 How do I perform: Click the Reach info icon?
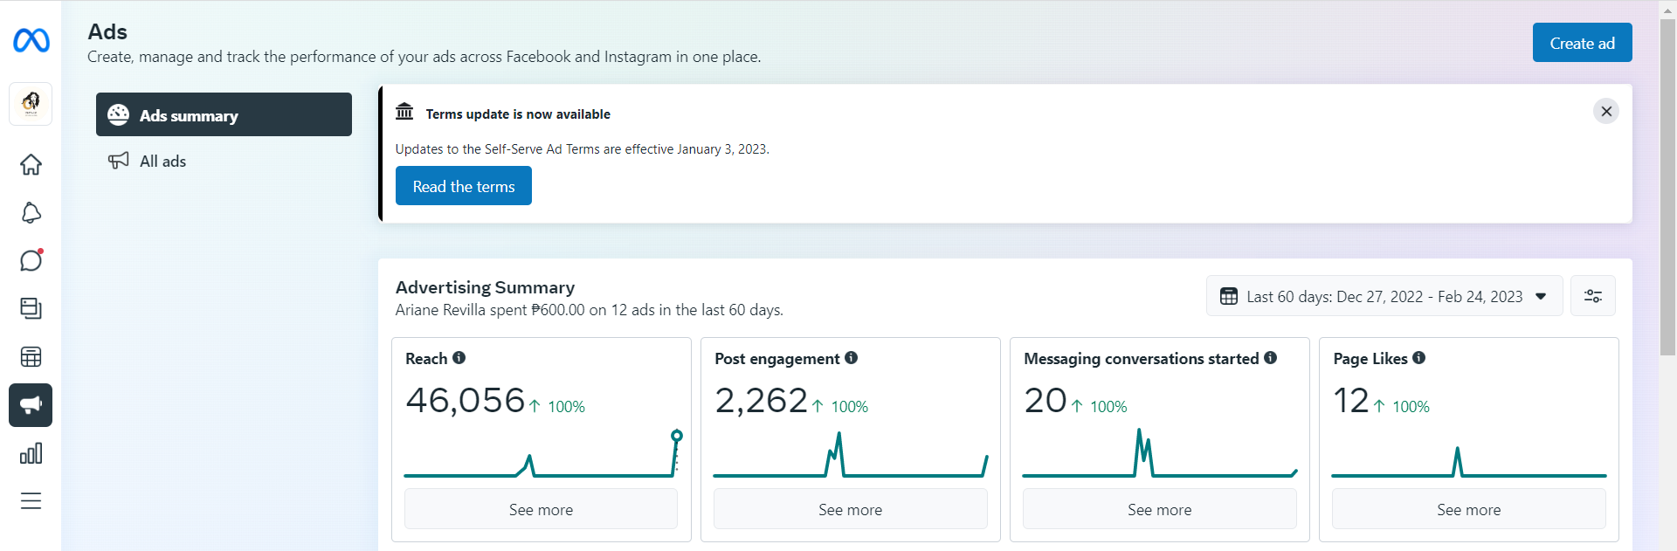[x=459, y=358]
